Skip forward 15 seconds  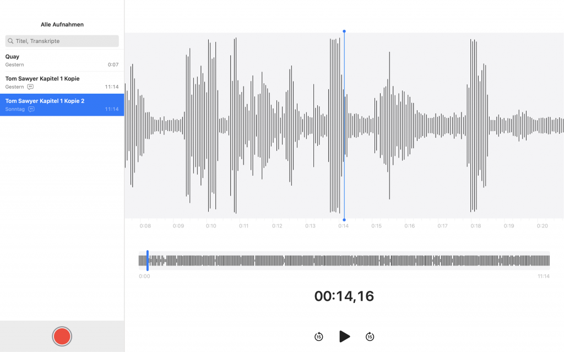(x=370, y=337)
